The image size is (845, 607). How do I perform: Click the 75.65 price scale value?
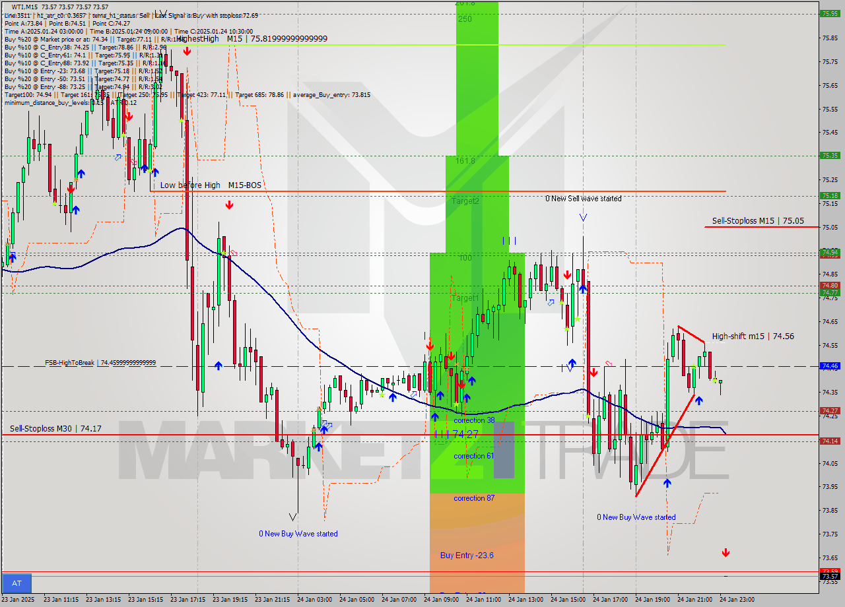point(830,85)
